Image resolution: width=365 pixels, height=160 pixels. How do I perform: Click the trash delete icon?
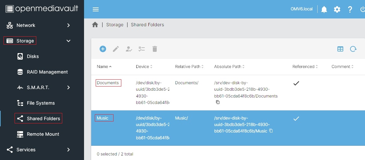point(155,49)
